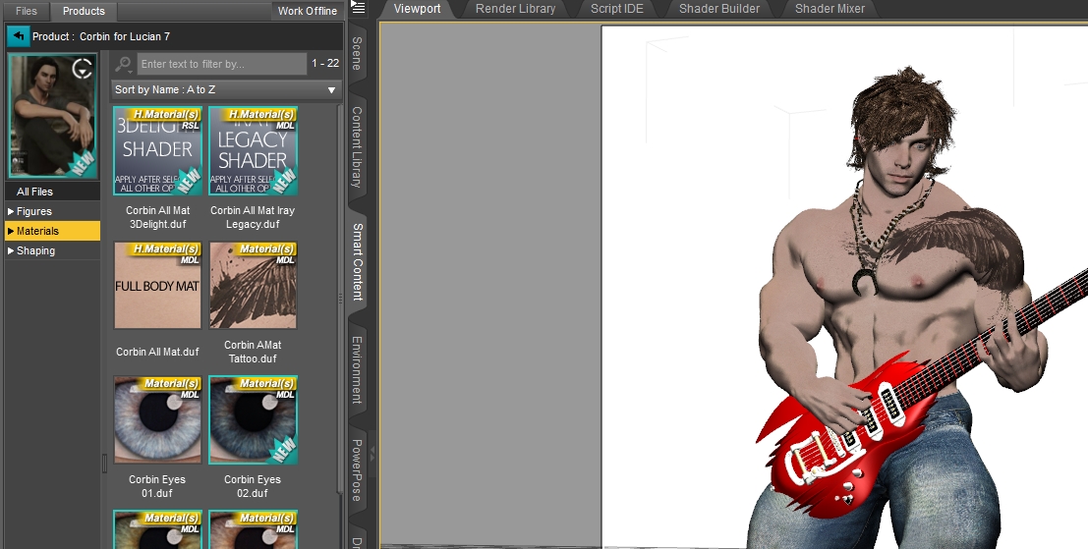Viewport: 1088px width, 549px height.
Task: Open the pane options menu icon
Action: coord(358,8)
